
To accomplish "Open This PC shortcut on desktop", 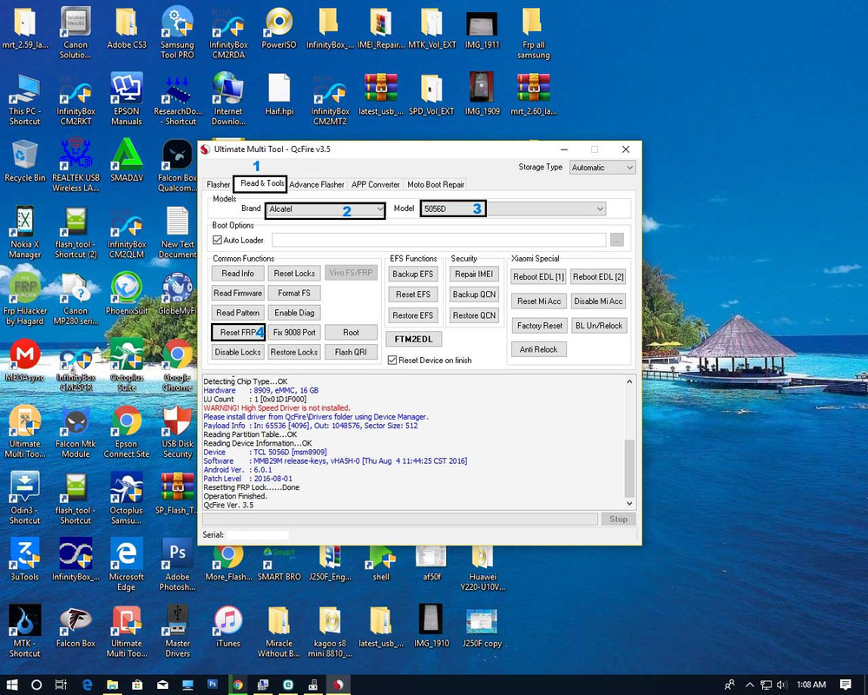I will point(24,100).
